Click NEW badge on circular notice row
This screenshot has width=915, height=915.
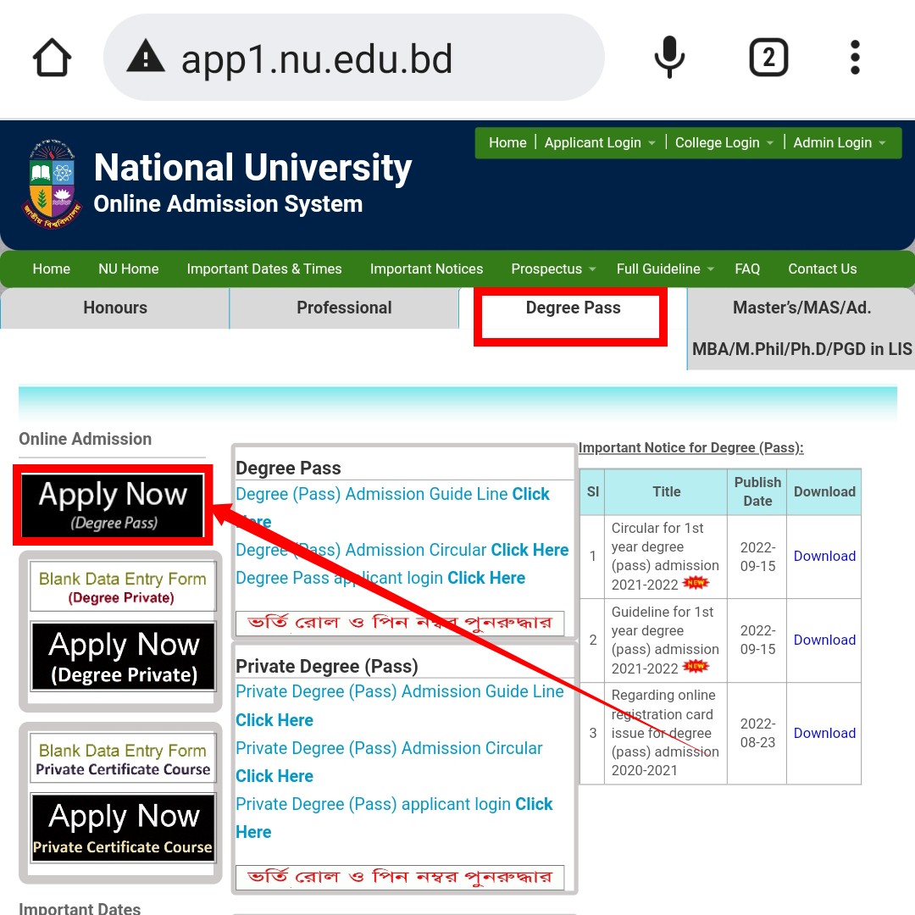click(x=696, y=582)
